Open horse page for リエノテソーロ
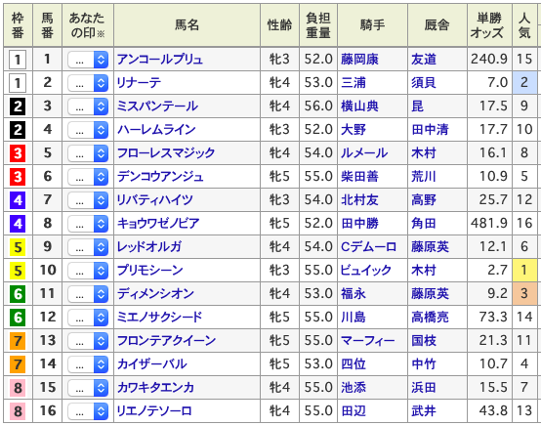Viewport: 541px width, 426px height. pyautogui.click(x=154, y=411)
